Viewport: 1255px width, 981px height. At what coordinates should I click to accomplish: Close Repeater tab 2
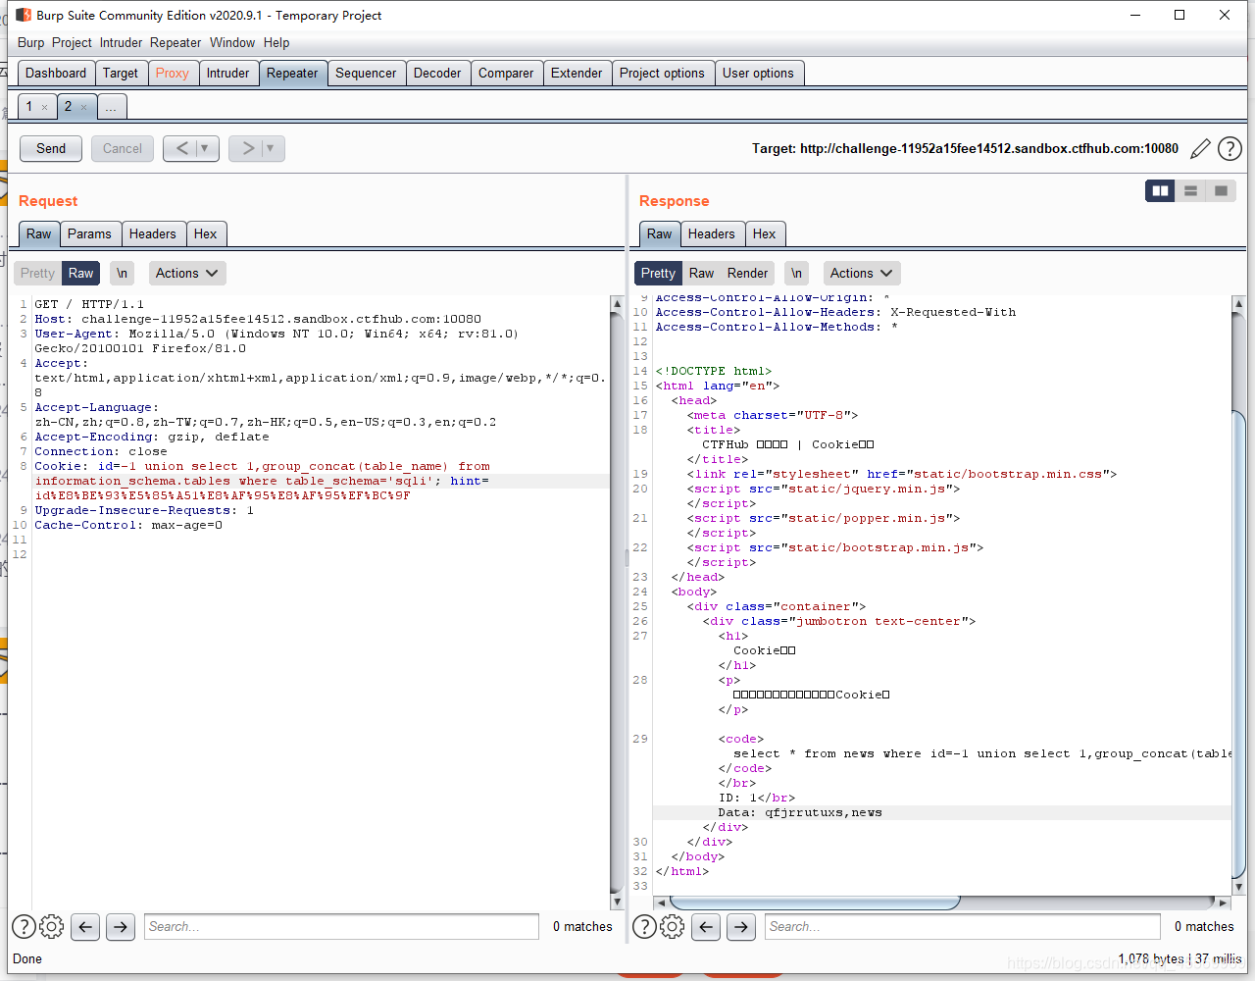[x=83, y=107]
